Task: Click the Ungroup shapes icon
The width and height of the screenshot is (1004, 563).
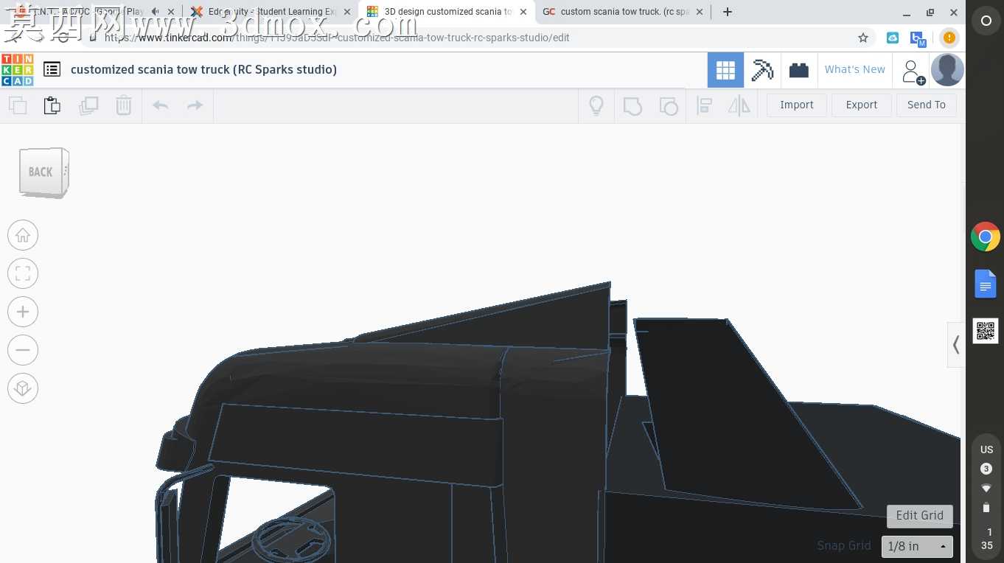Action: (x=668, y=106)
